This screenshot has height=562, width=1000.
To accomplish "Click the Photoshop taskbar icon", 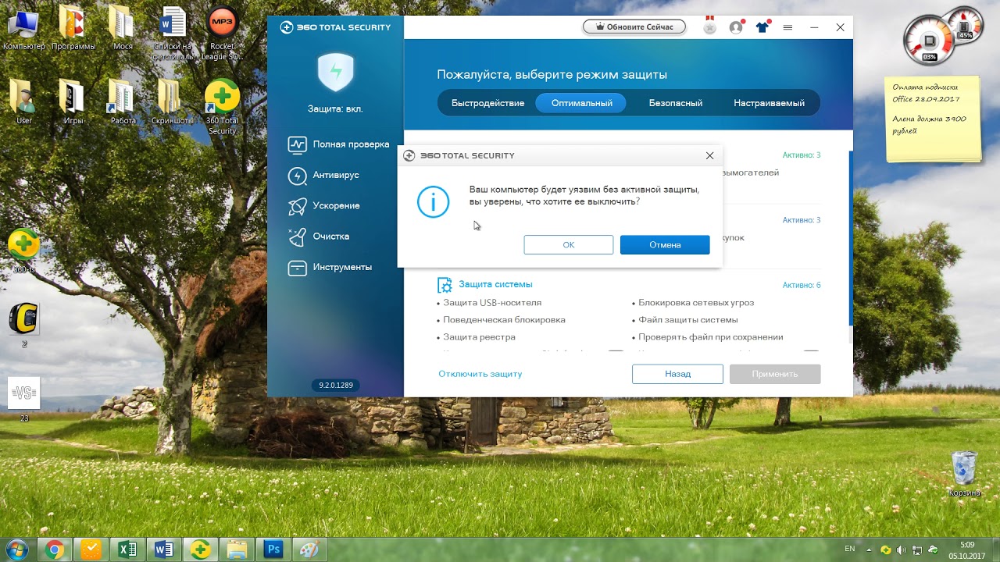I will click(x=273, y=550).
